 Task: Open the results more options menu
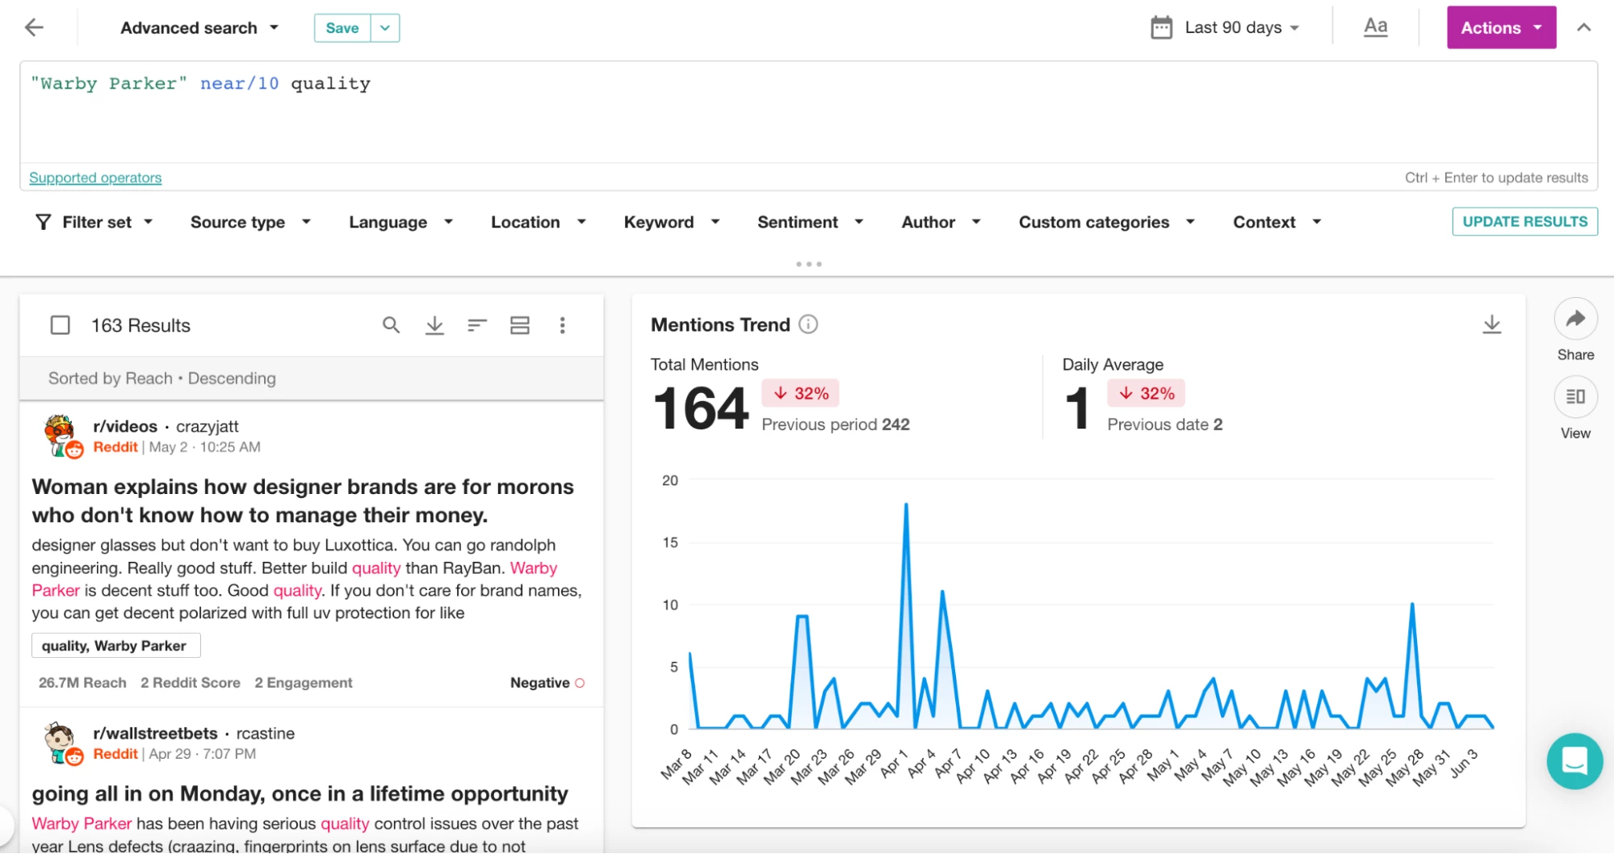(563, 325)
